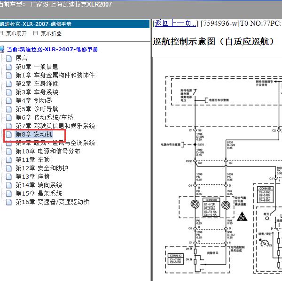
Task: Open 第12章 安全和防护
Action: click(42, 168)
